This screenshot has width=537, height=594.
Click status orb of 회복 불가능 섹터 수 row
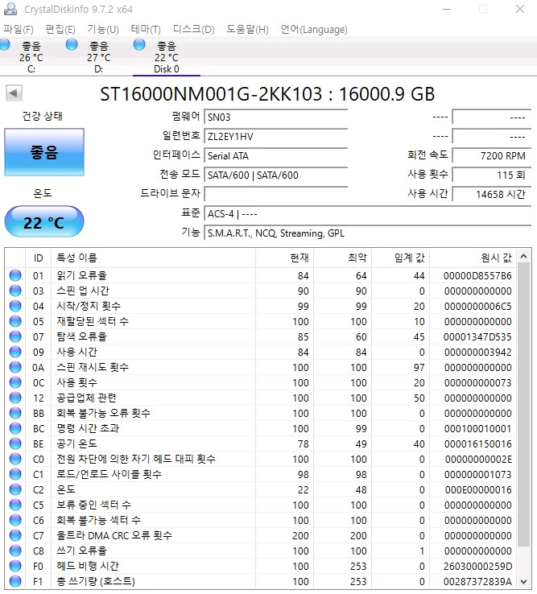point(15,520)
